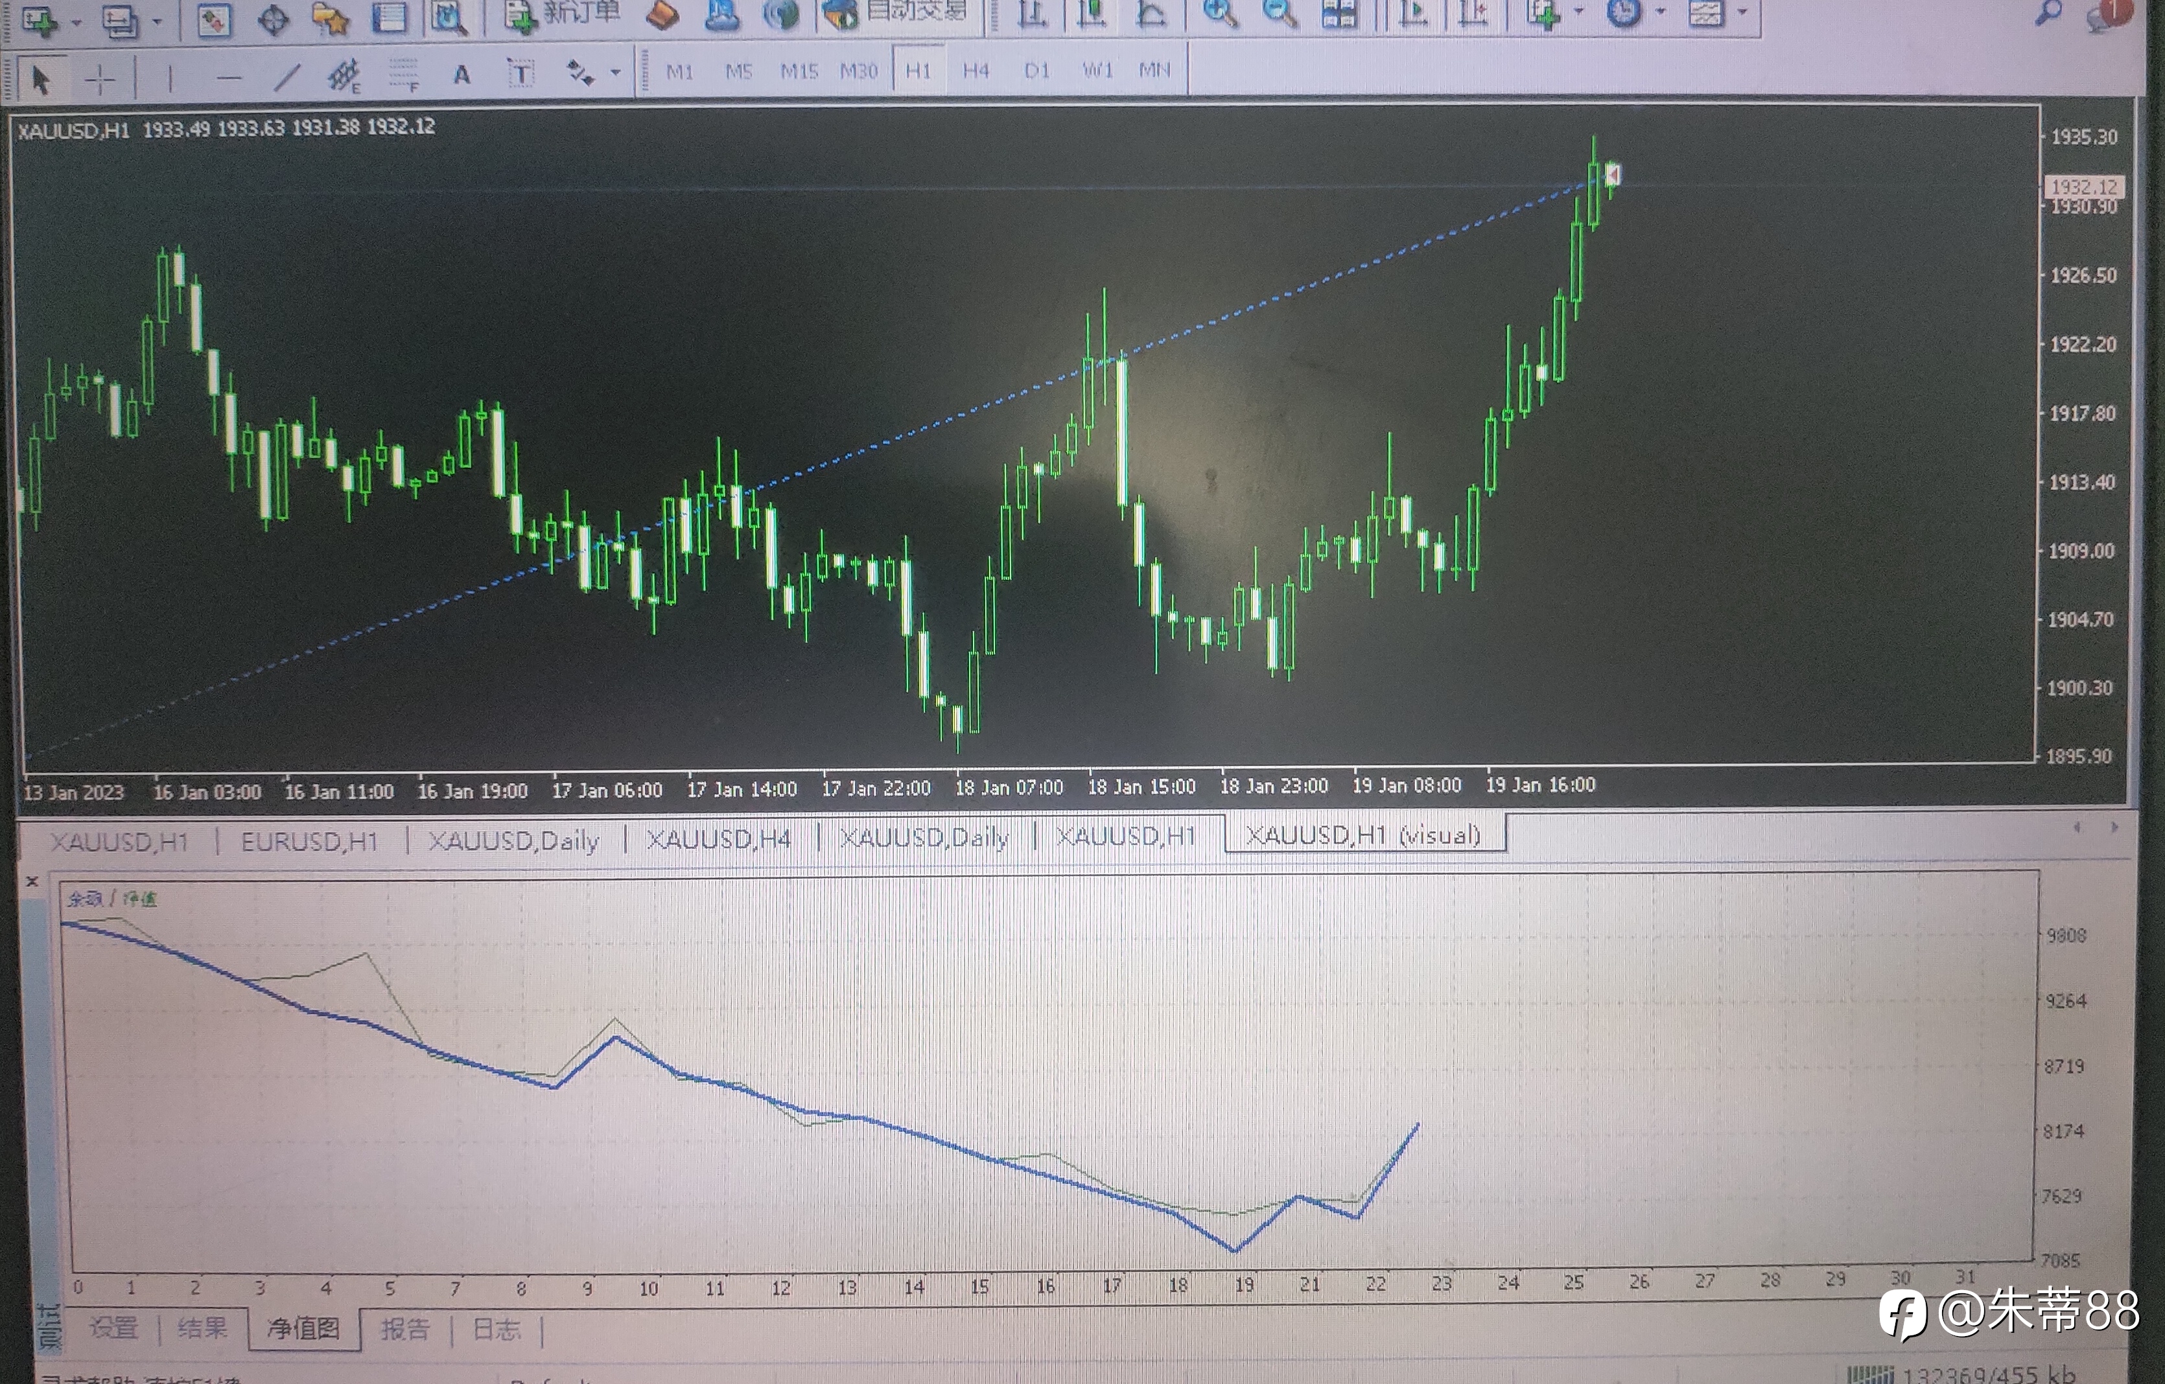This screenshot has width=2165, height=1384.
Task: Open the add Indicators icon
Action: 1543,14
